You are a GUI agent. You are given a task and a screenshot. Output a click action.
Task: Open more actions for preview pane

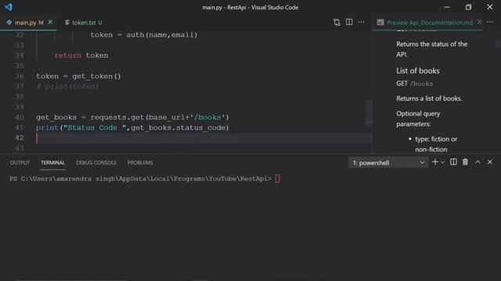490,22
